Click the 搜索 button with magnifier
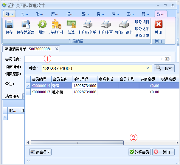Screen dimensions: 180x165 [x=164, y=68]
